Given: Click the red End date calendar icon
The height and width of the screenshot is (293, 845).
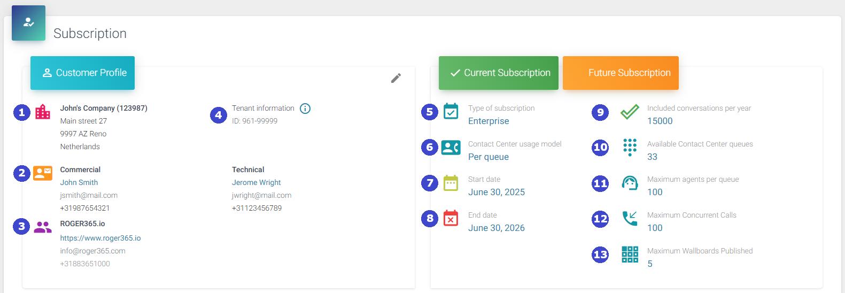Looking at the screenshot, I should tap(451, 218).
